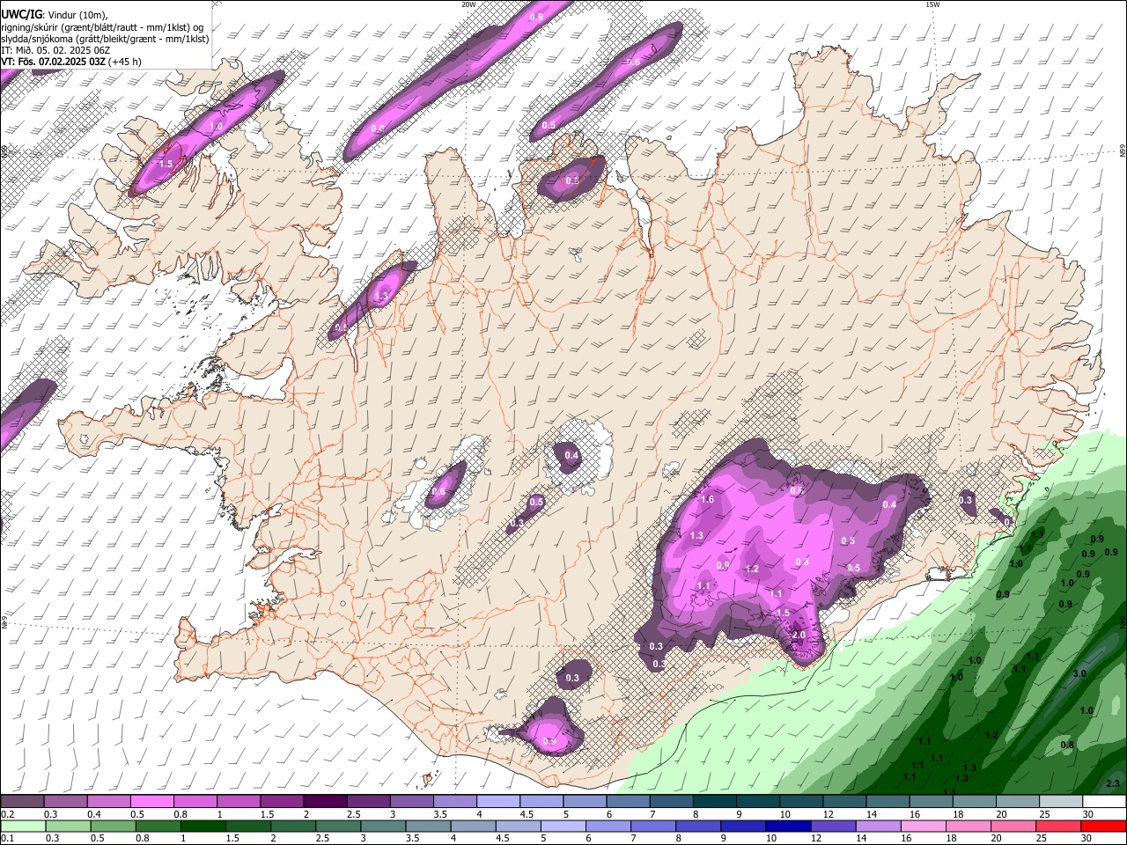Click the header line starting with "slydda/snjókoma"
The image size is (1127, 845).
coord(105,39)
